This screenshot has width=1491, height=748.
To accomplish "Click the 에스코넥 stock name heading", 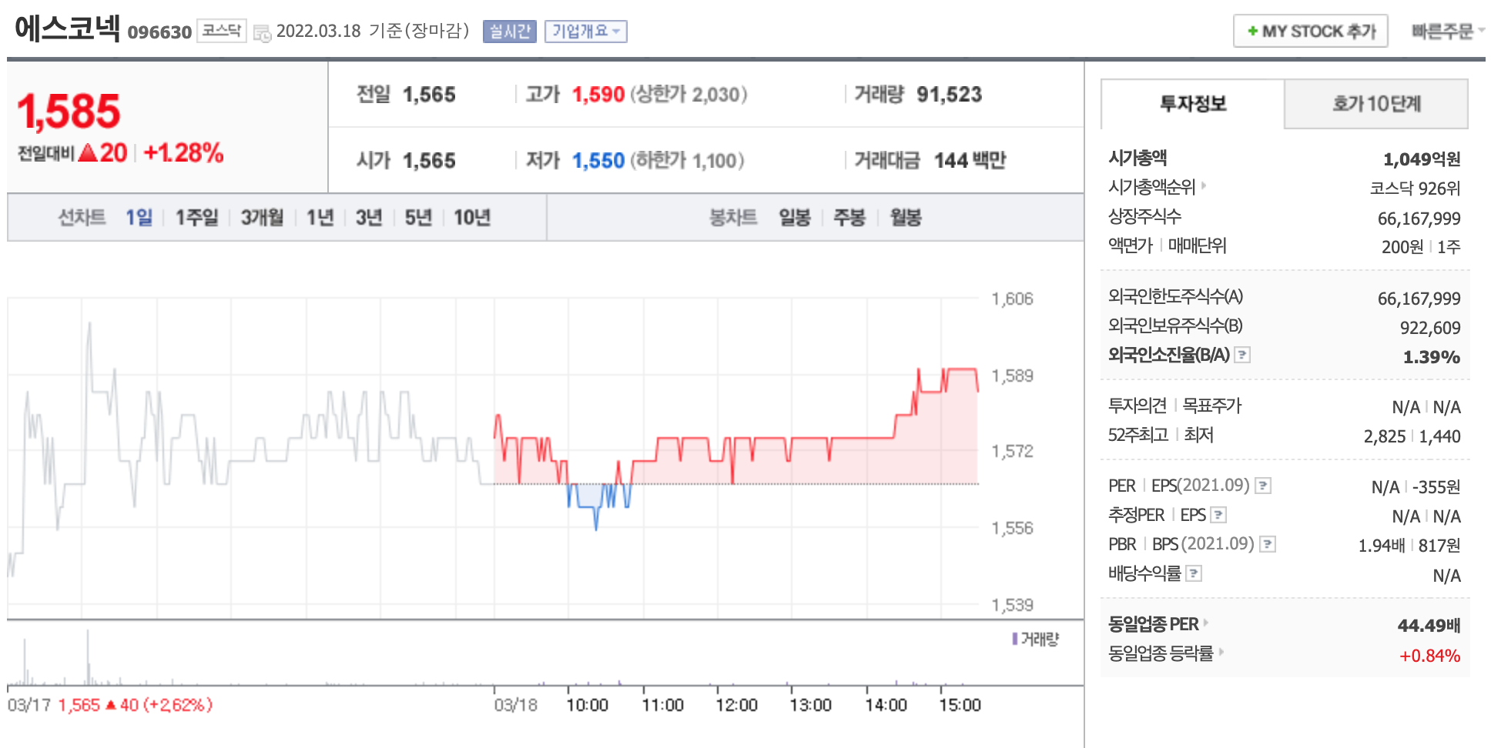I will [68, 28].
